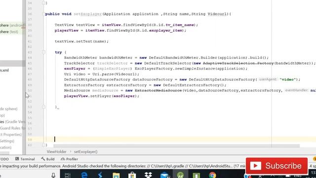Collapse the setExoplayer method fold marker on line 36
316x178 pixels.
click(x=43, y=14)
